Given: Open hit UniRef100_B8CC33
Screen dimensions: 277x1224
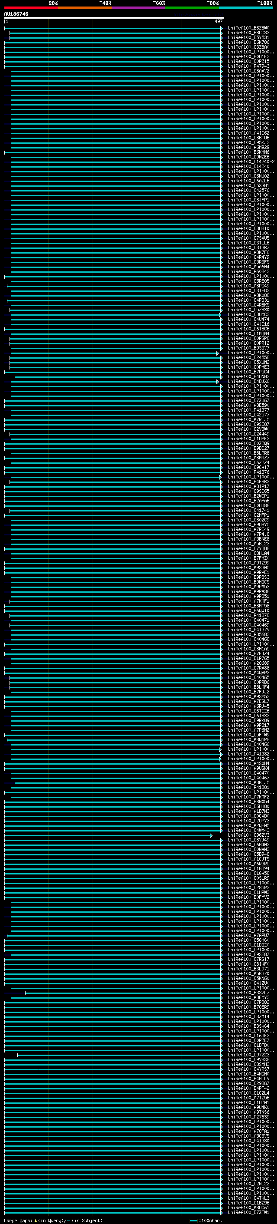Looking at the screenshot, I should pyautogui.click(x=248, y=33).
